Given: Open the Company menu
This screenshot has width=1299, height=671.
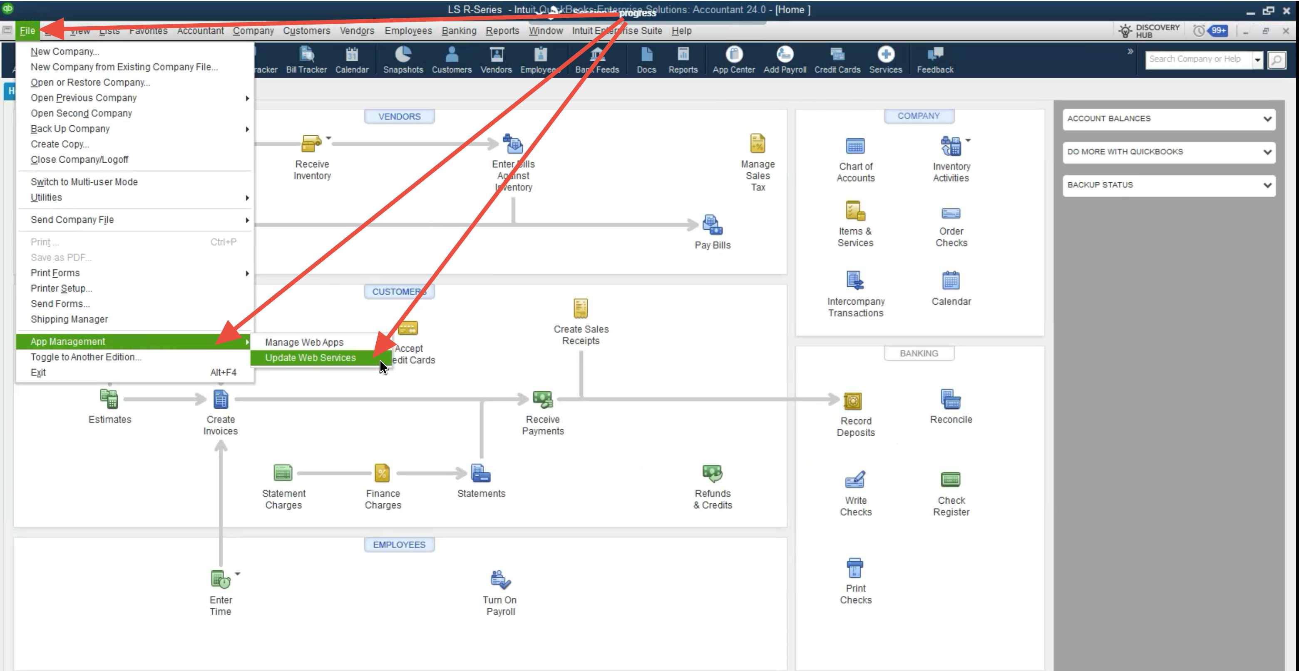Looking at the screenshot, I should [253, 31].
